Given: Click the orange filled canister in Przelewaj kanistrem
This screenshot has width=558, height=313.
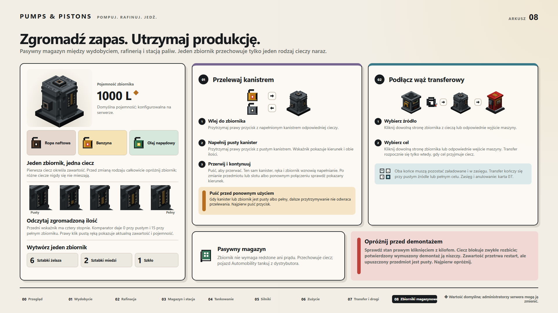Looking at the screenshot, I should [252, 95].
